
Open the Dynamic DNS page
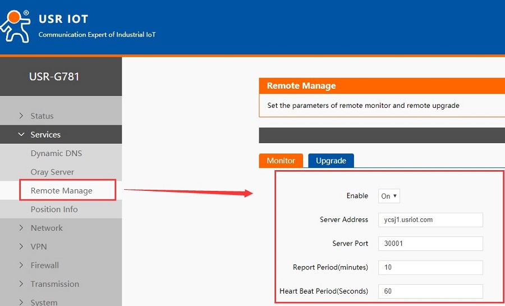tap(56, 153)
